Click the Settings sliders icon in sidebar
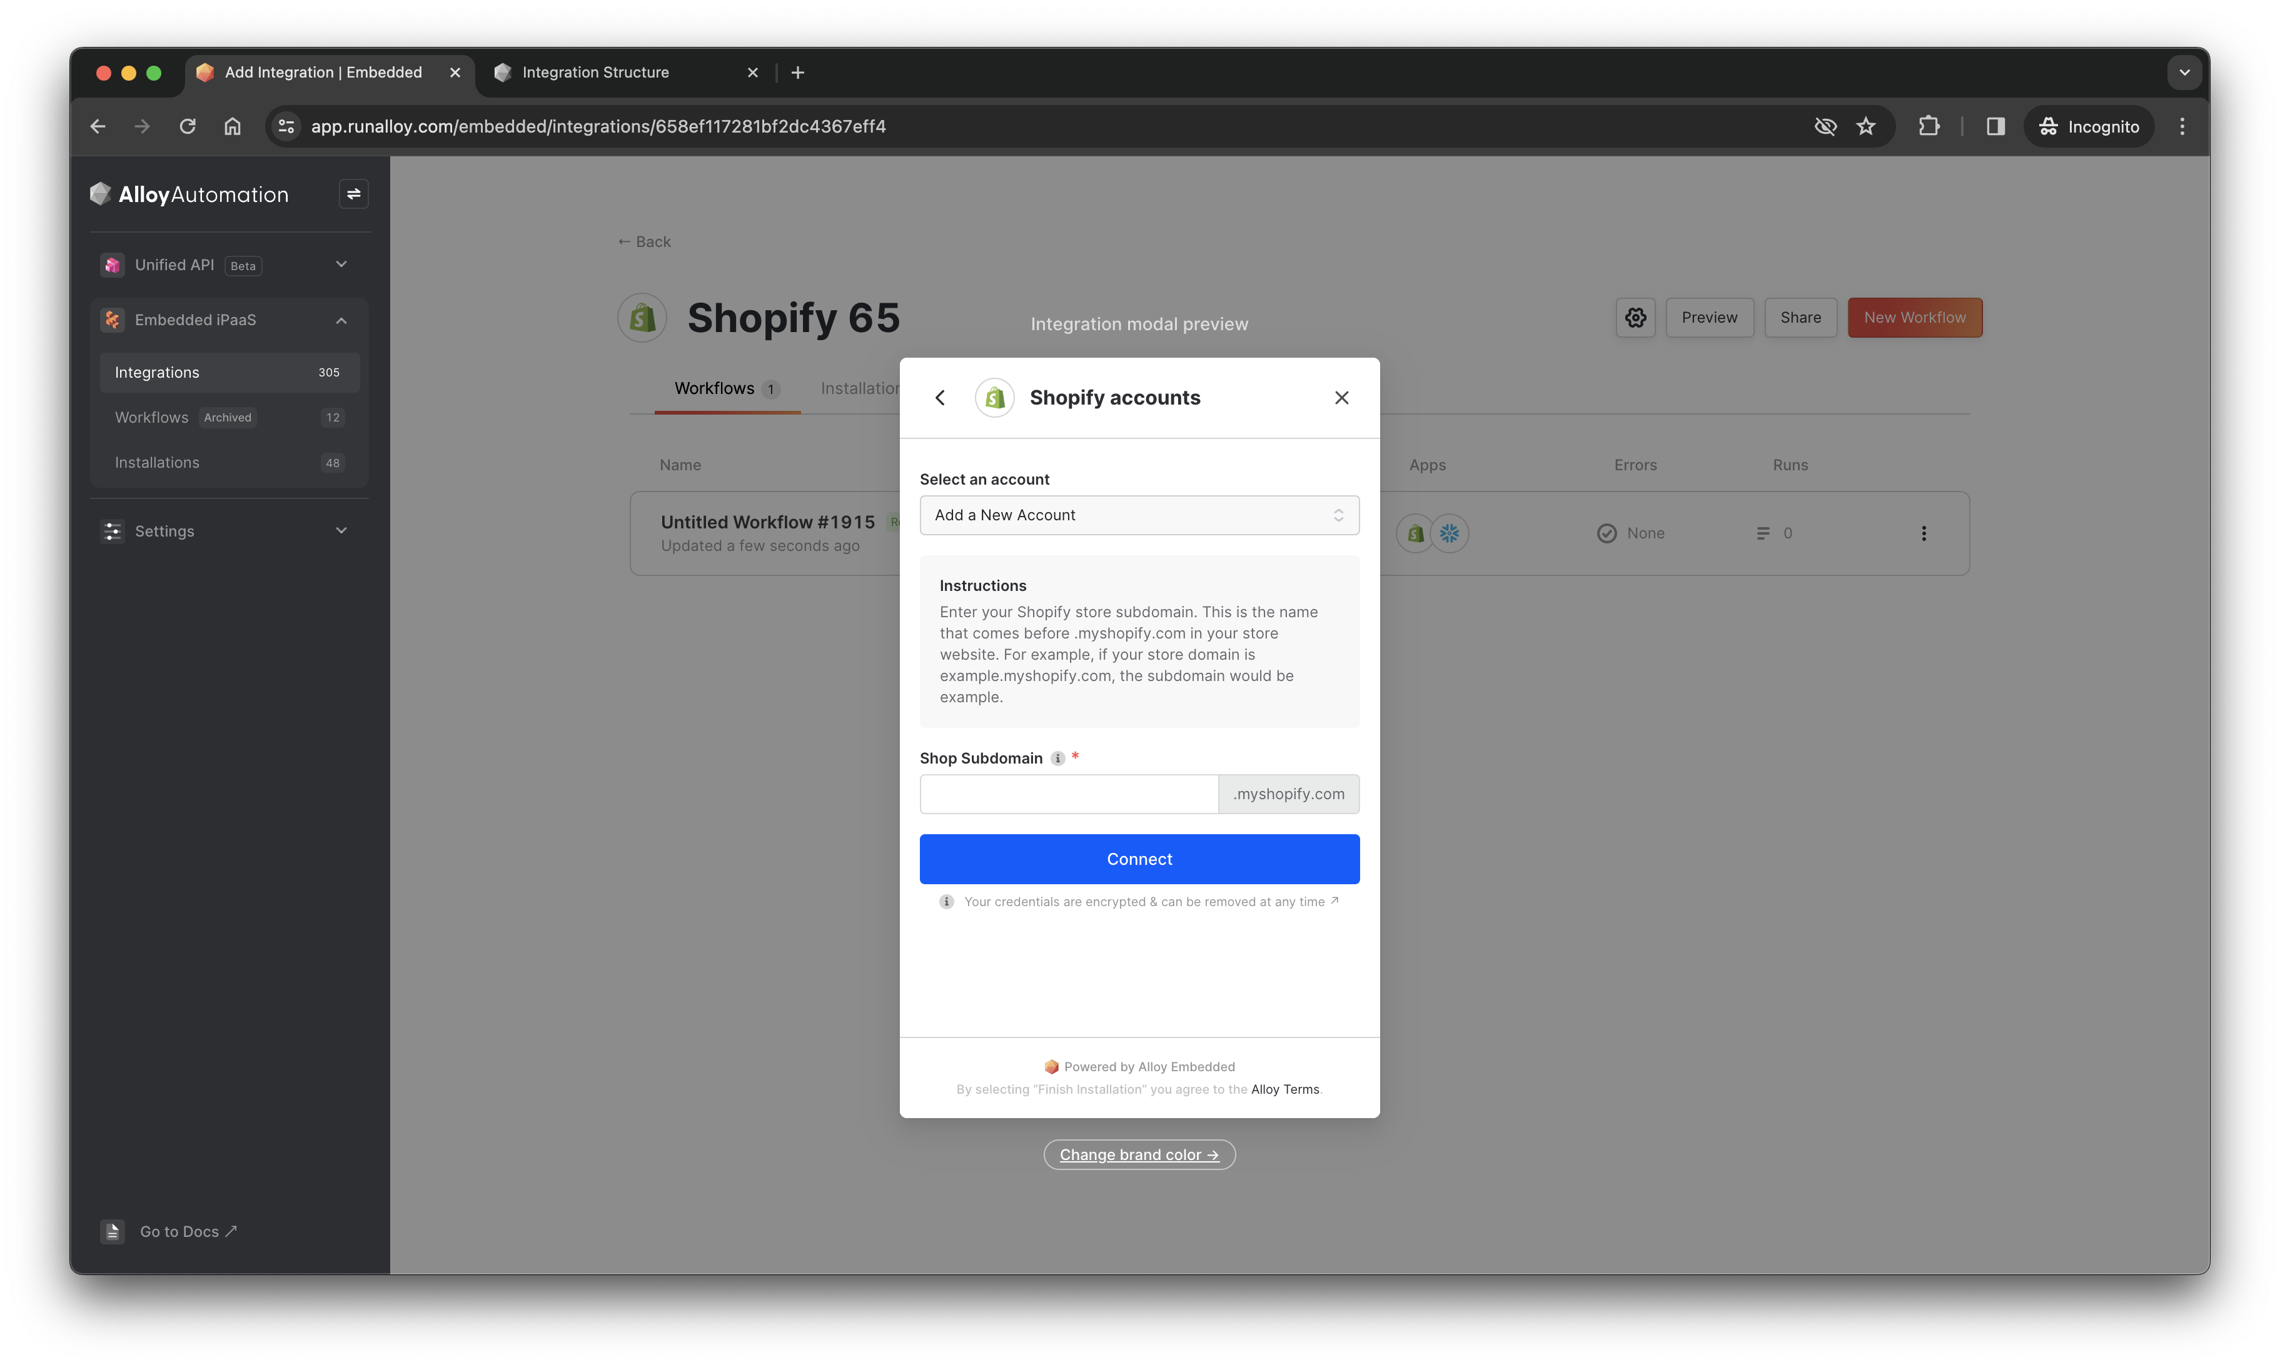Viewport: 2280px width, 1367px height. (x=113, y=532)
